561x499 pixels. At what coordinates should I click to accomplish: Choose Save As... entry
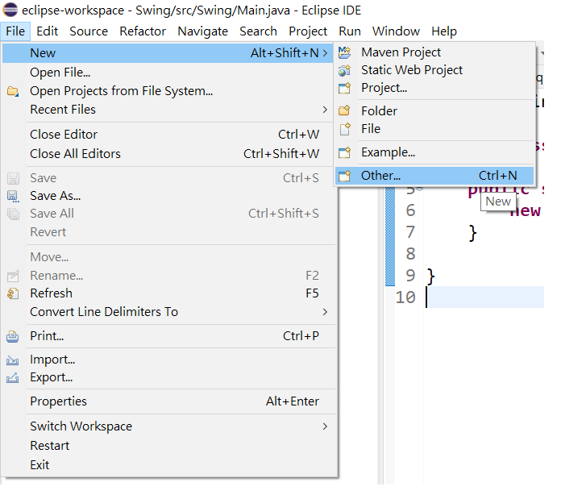pyautogui.click(x=168, y=196)
